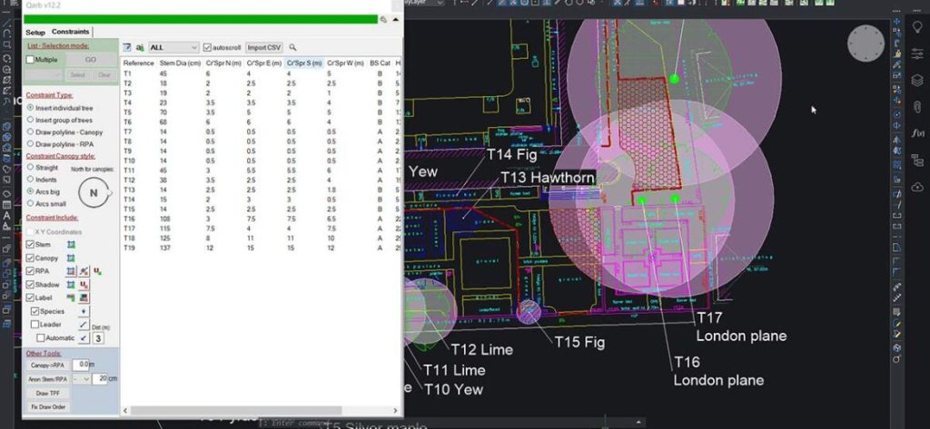930x429 pixels.
Task: Click the GO button
Action: (91, 60)
